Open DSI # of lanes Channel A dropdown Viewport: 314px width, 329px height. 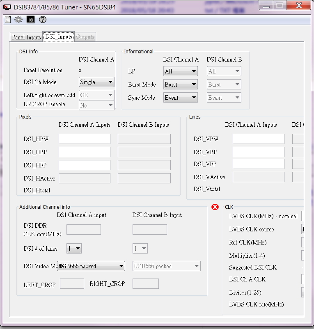pyautogui.click(x=74, y=249)
